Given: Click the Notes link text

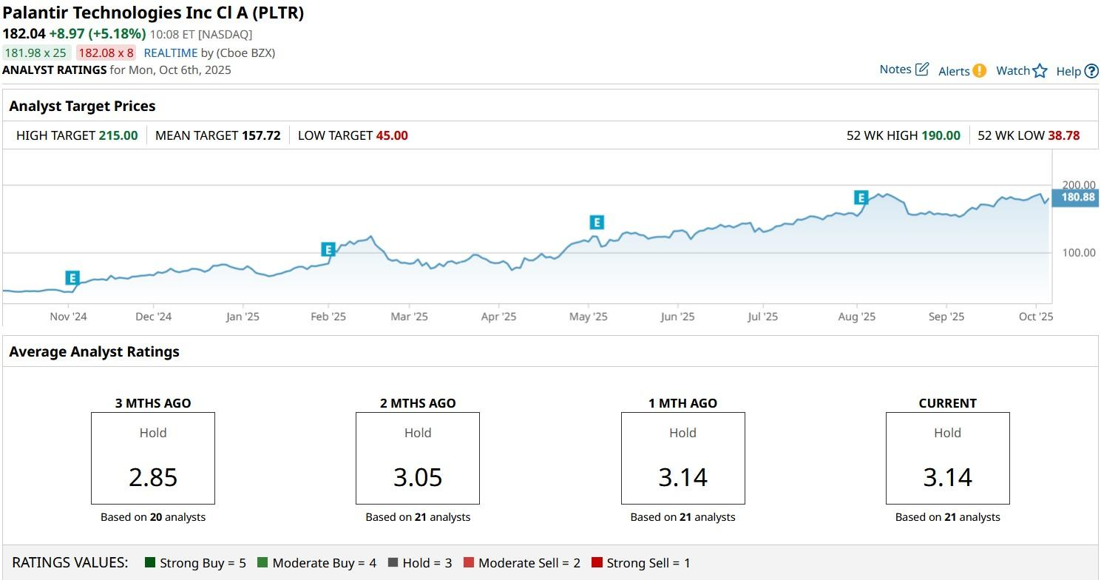Looking at the screenshot, I should pos(895,70).
